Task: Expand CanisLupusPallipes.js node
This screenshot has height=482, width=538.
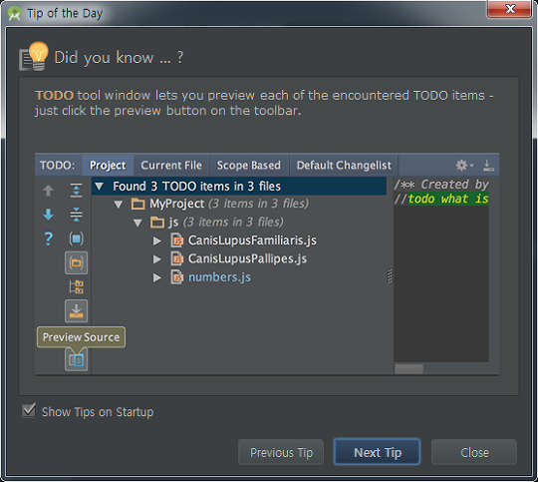Action: [156, 258]
